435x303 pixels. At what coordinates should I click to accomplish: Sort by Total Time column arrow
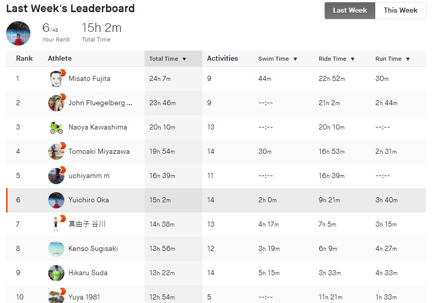tap(184, 59)
